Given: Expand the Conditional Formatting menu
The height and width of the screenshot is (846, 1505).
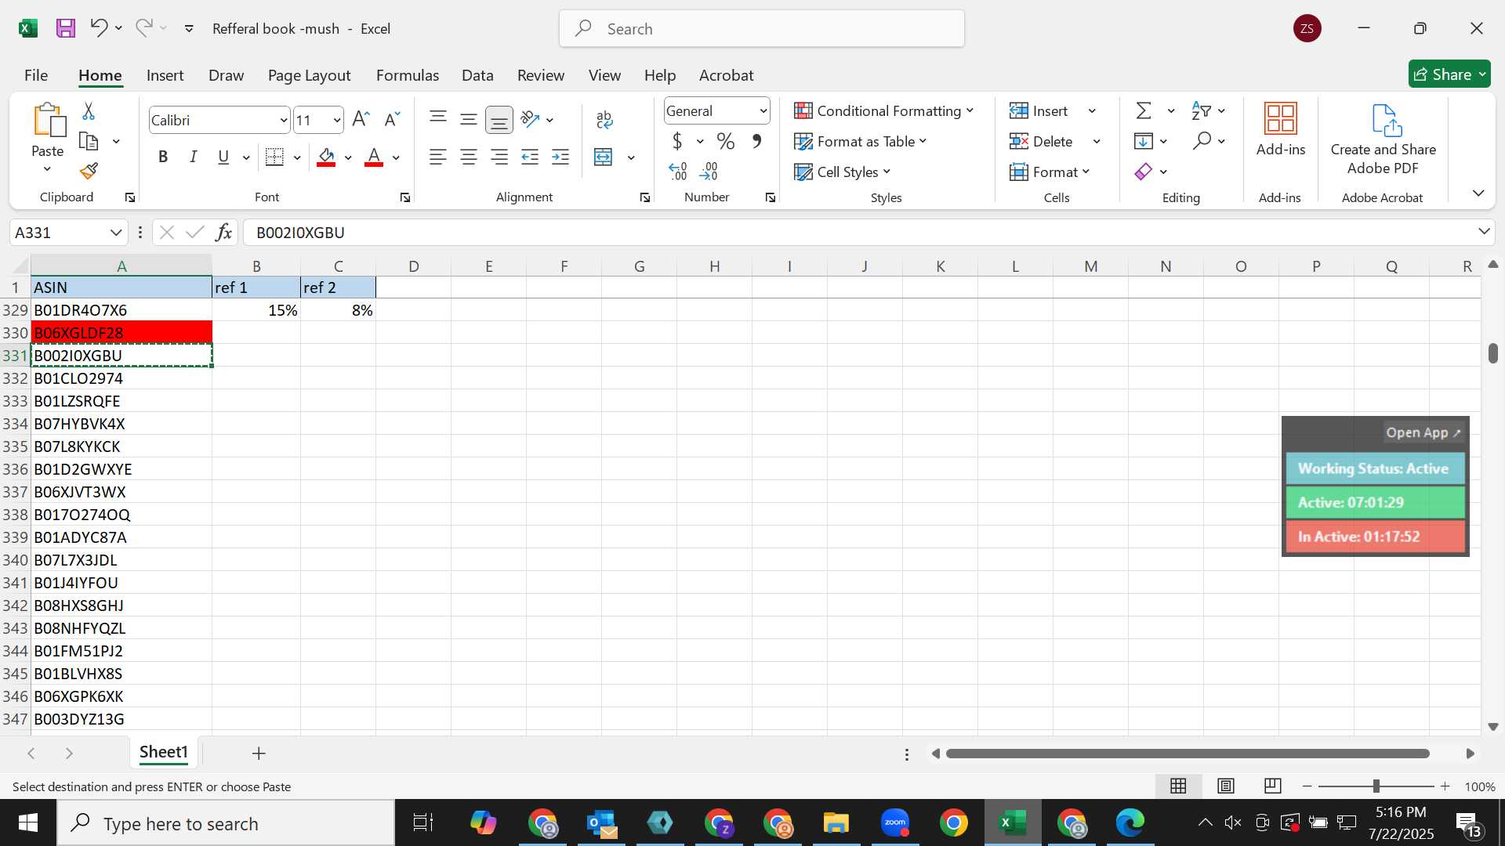Looking at the screenshot, I should 883,110.
